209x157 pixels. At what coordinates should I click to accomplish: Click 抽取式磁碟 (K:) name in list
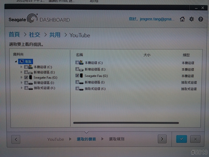point(95,89)
